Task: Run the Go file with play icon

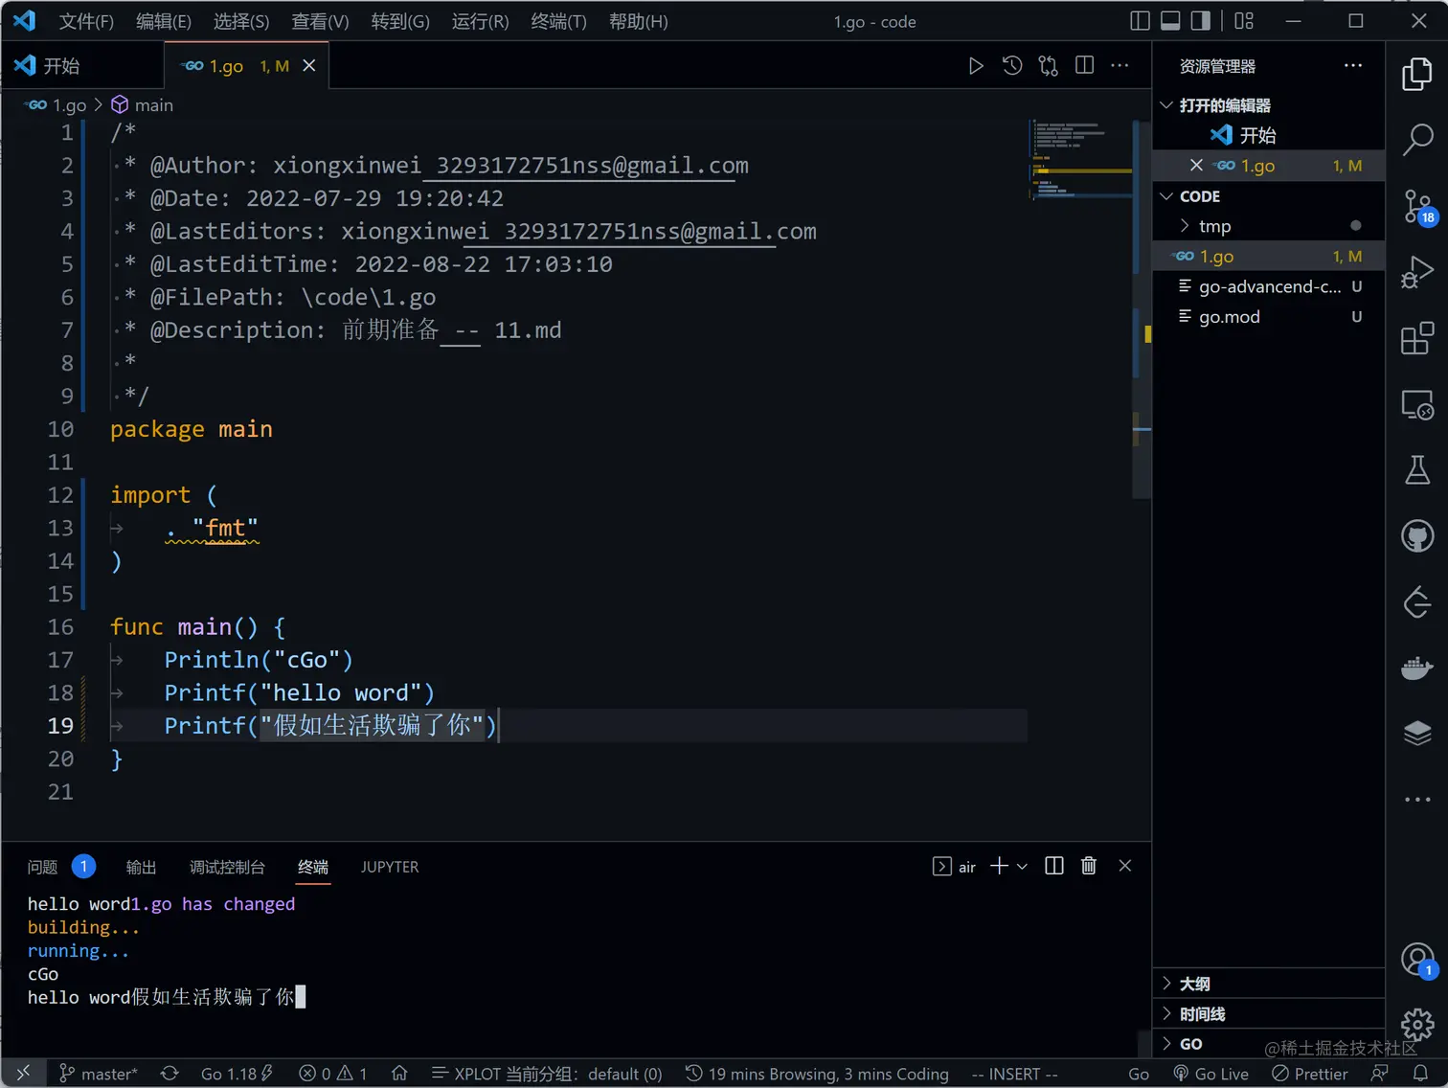Action: click(975, 65)
